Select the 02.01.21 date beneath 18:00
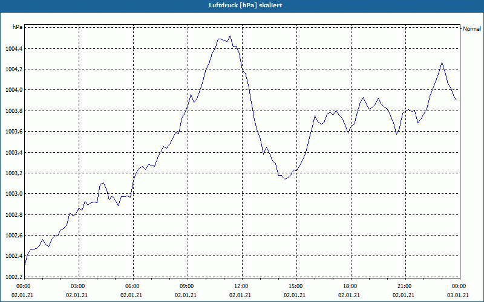484x302 pixels. click(349, 295)
